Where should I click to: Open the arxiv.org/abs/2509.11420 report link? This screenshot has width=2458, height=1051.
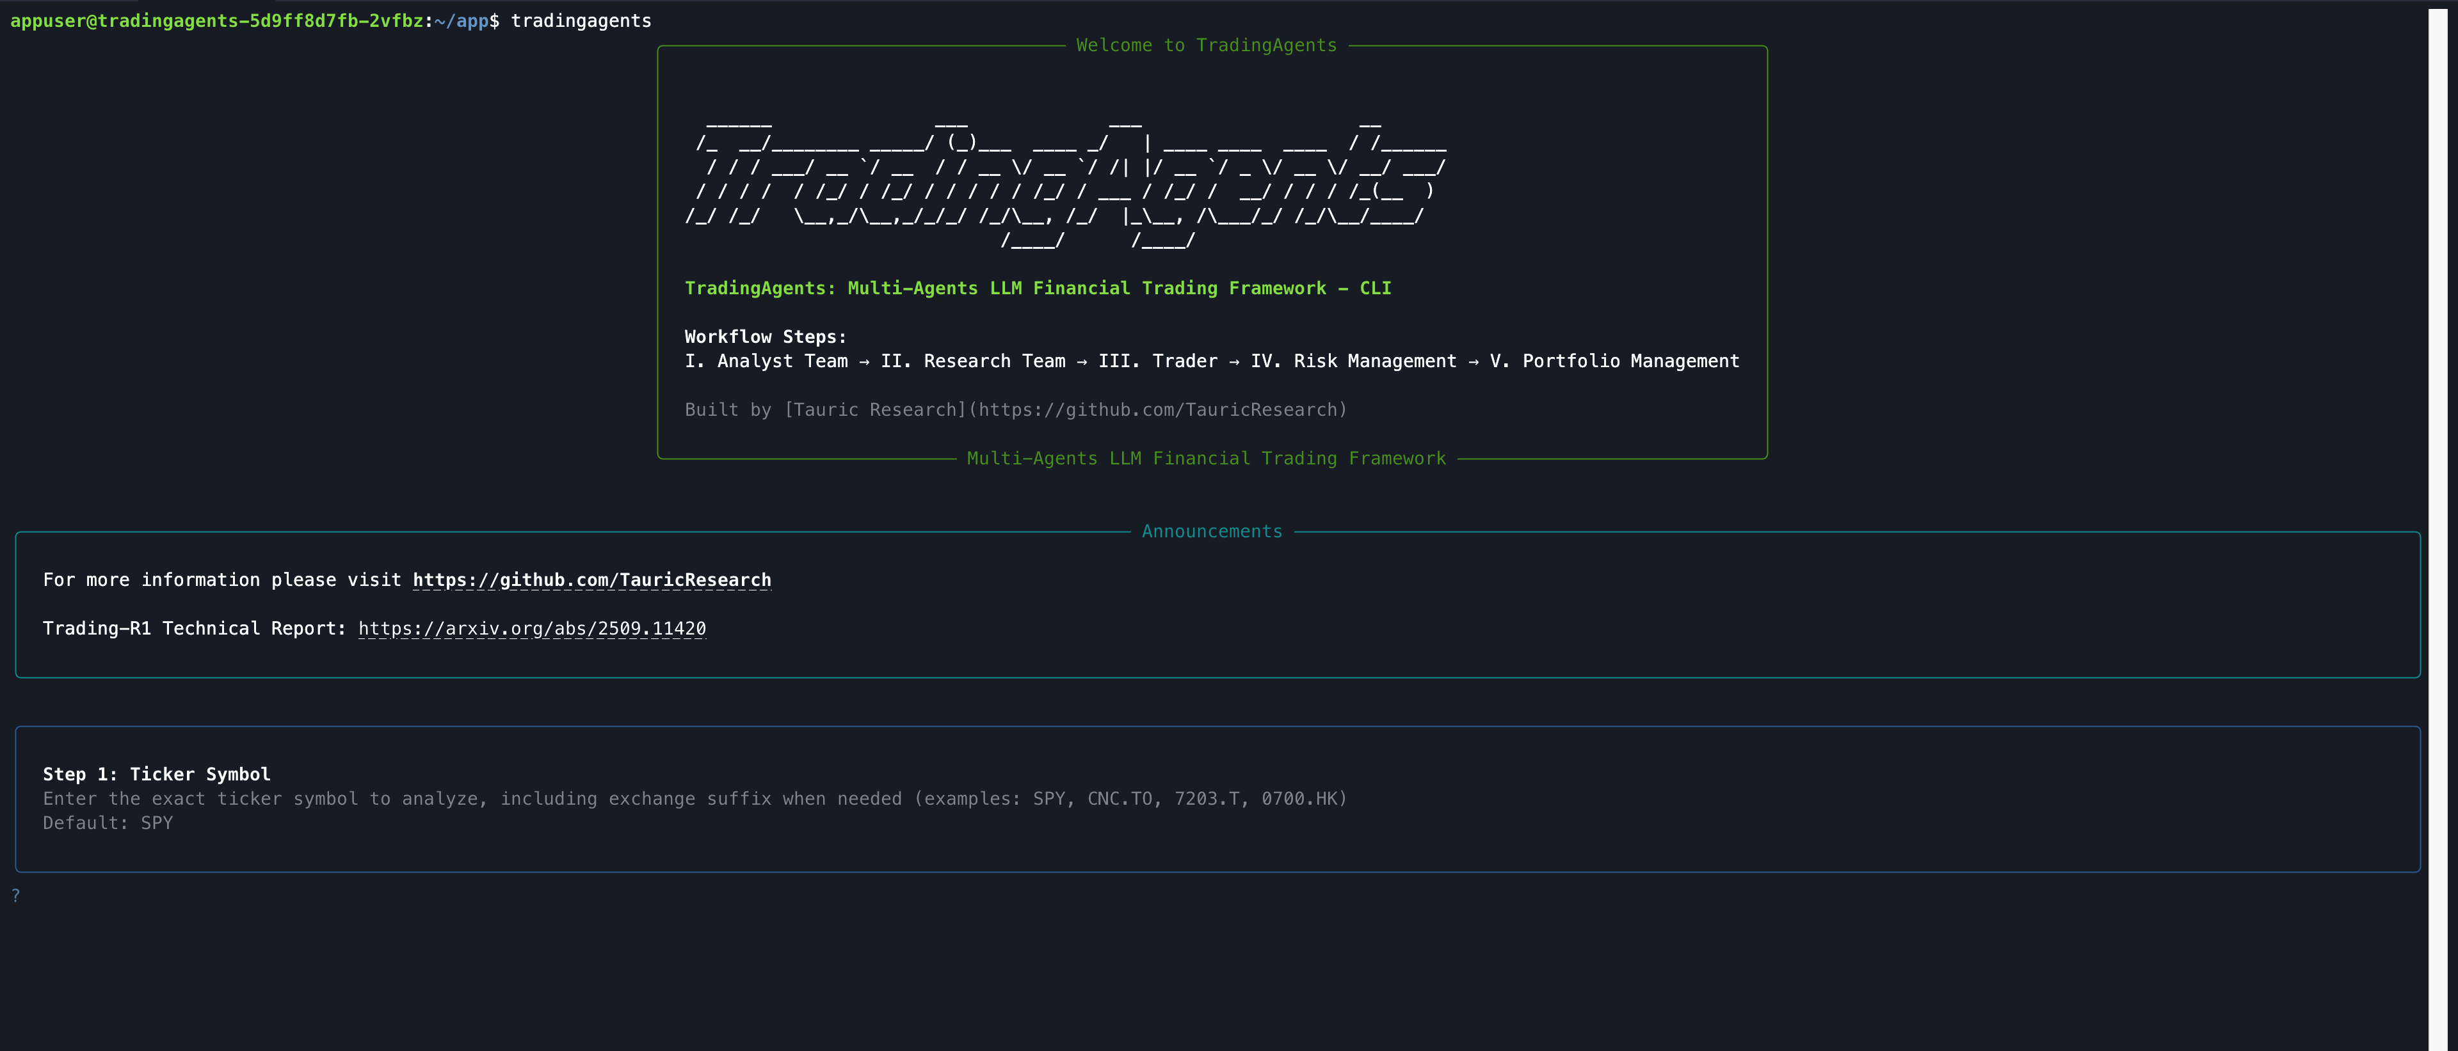533,629
